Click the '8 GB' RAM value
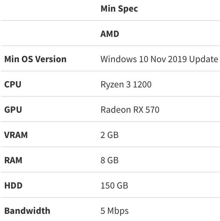Image resolution: width=220 pixels, height=221 pixels. (x=109, y=160)
